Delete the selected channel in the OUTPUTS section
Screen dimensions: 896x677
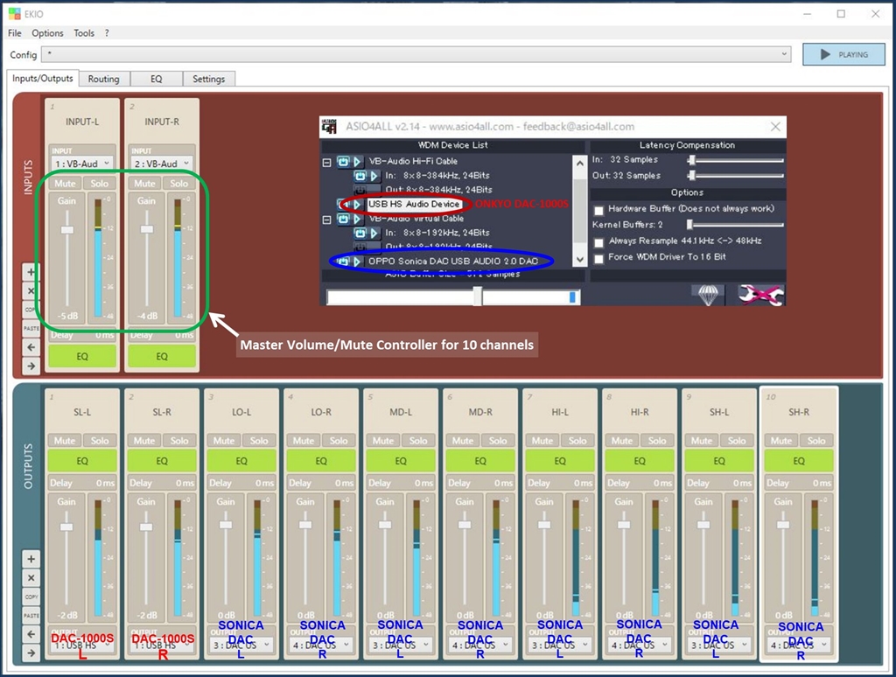(31, 578)
